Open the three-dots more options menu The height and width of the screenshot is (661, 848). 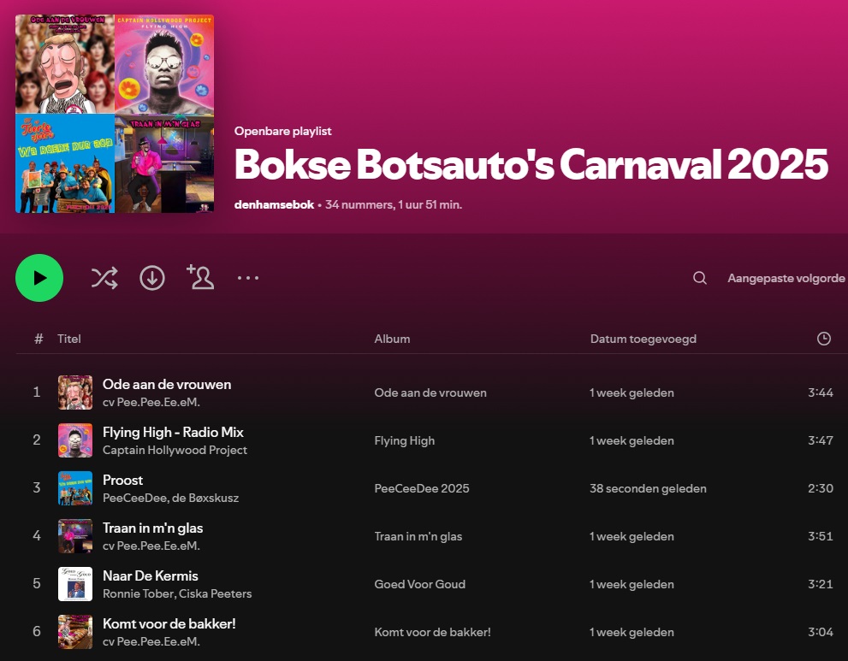pos(248,278)
